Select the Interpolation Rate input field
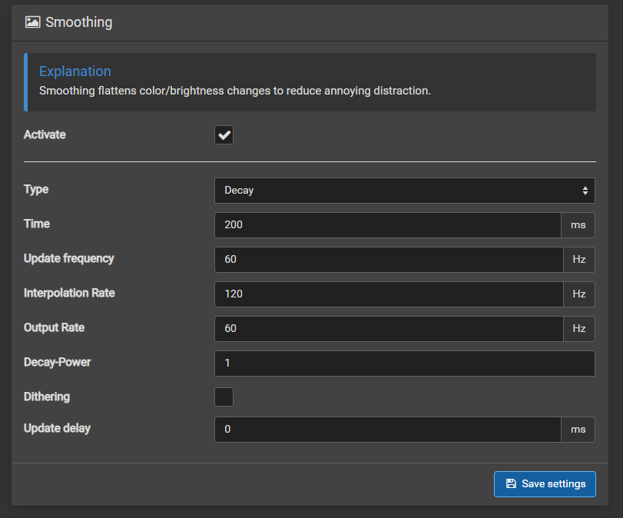Screen dimensions: 623x518 388,294
